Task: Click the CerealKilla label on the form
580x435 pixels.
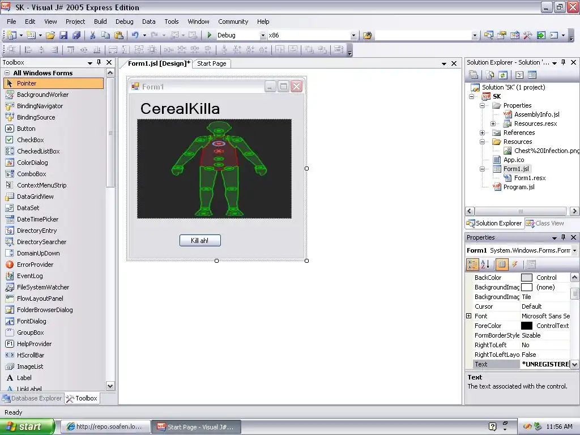Action: point(180,109)
